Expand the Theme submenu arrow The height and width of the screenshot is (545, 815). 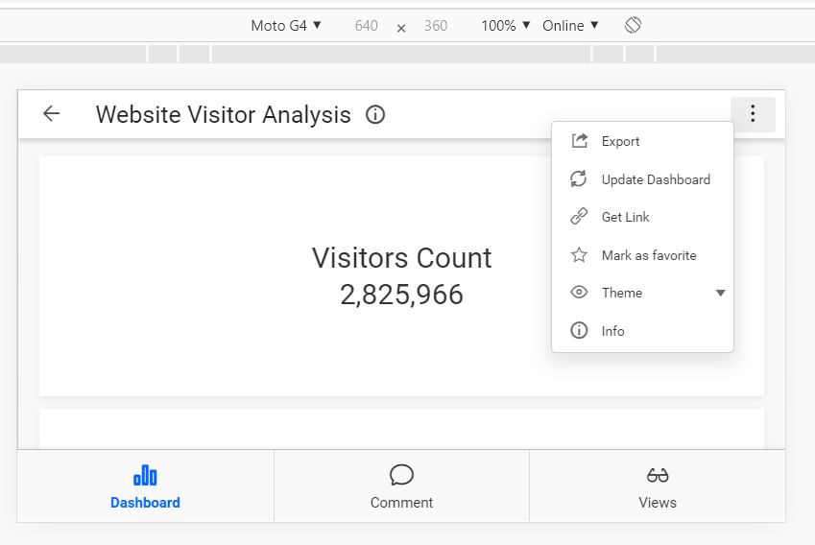[720, 293]
